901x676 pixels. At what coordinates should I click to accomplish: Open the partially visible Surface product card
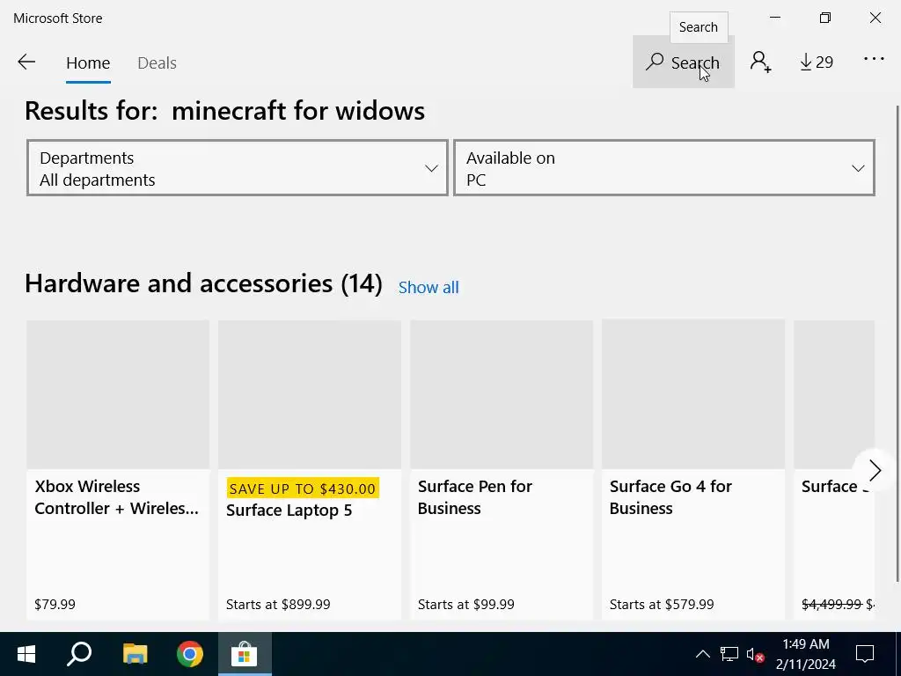pos(834,470)
